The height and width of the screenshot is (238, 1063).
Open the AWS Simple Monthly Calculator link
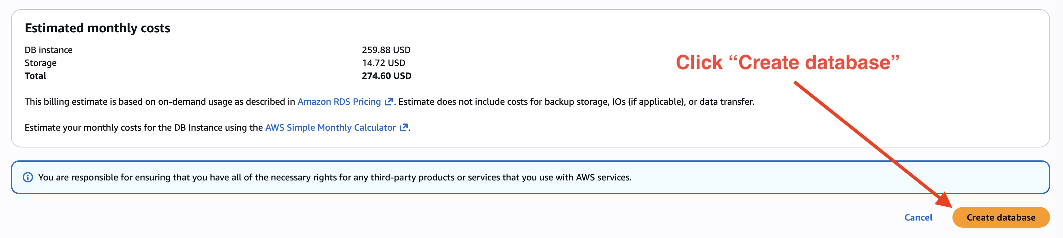(x=330, y=127)
